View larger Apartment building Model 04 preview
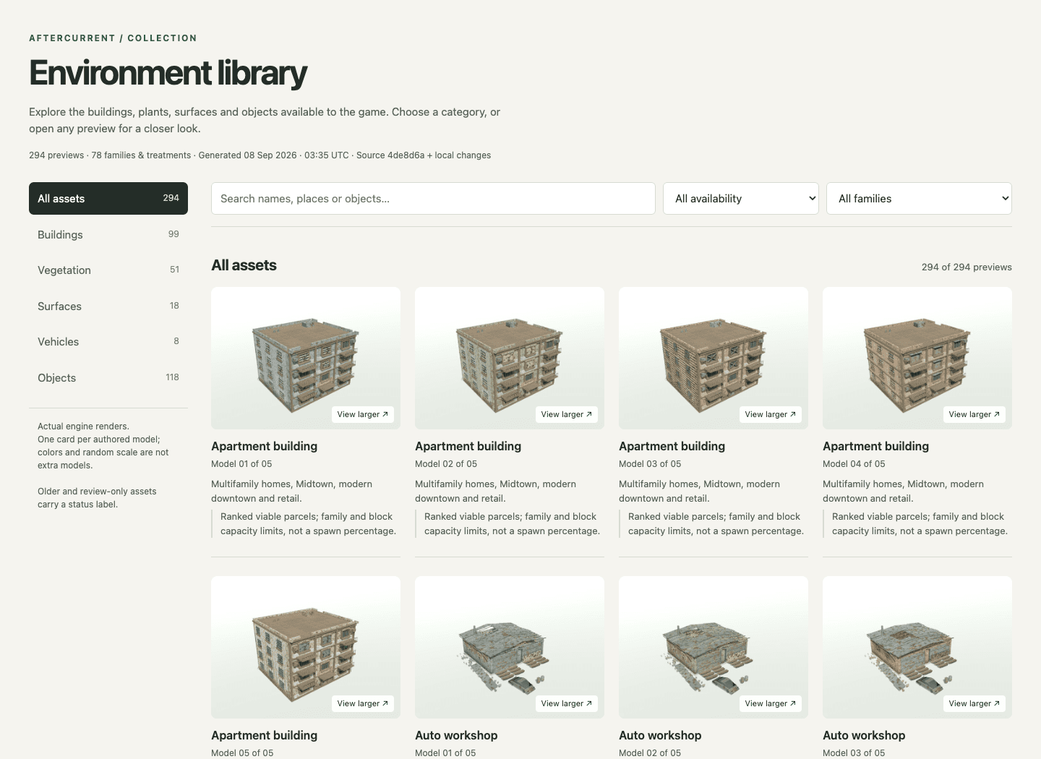The height and width of the screenshot is (759, 1041). pos(974,414)
